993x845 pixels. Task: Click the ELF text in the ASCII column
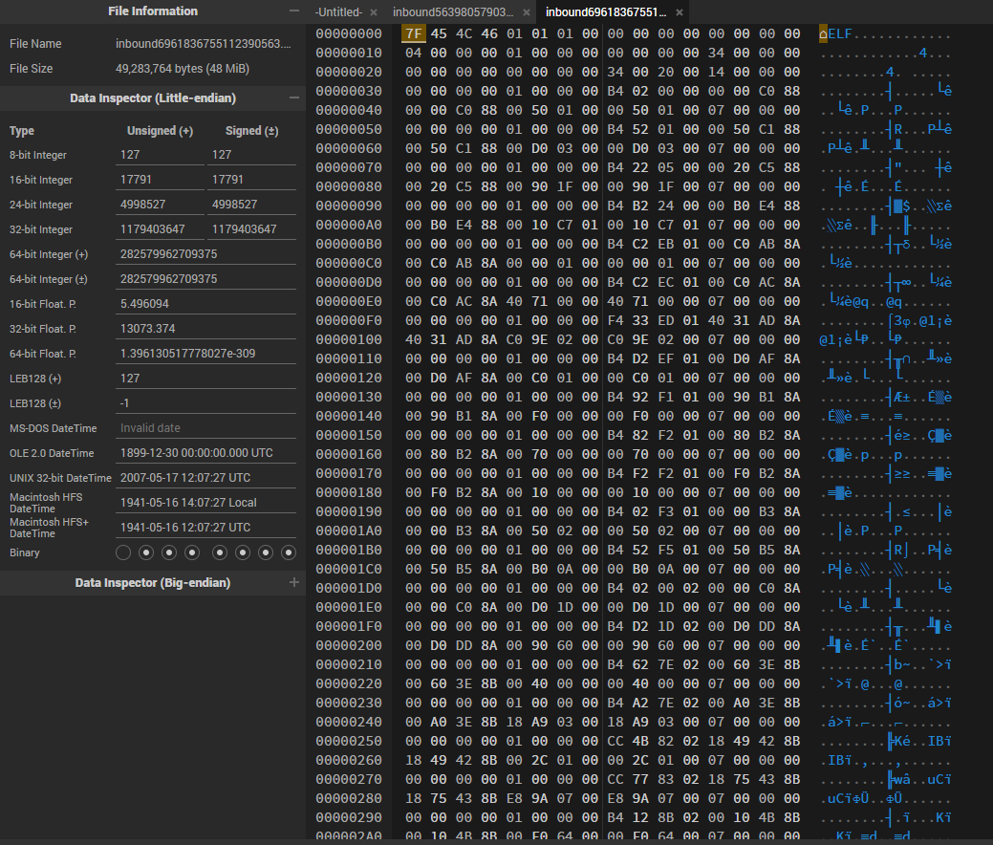[839, 34]
